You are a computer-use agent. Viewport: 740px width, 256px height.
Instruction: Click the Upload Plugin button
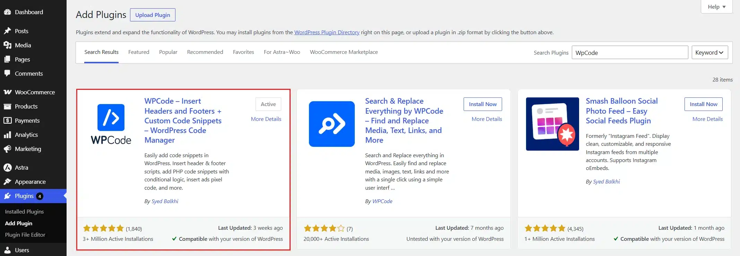pos(153,15)
